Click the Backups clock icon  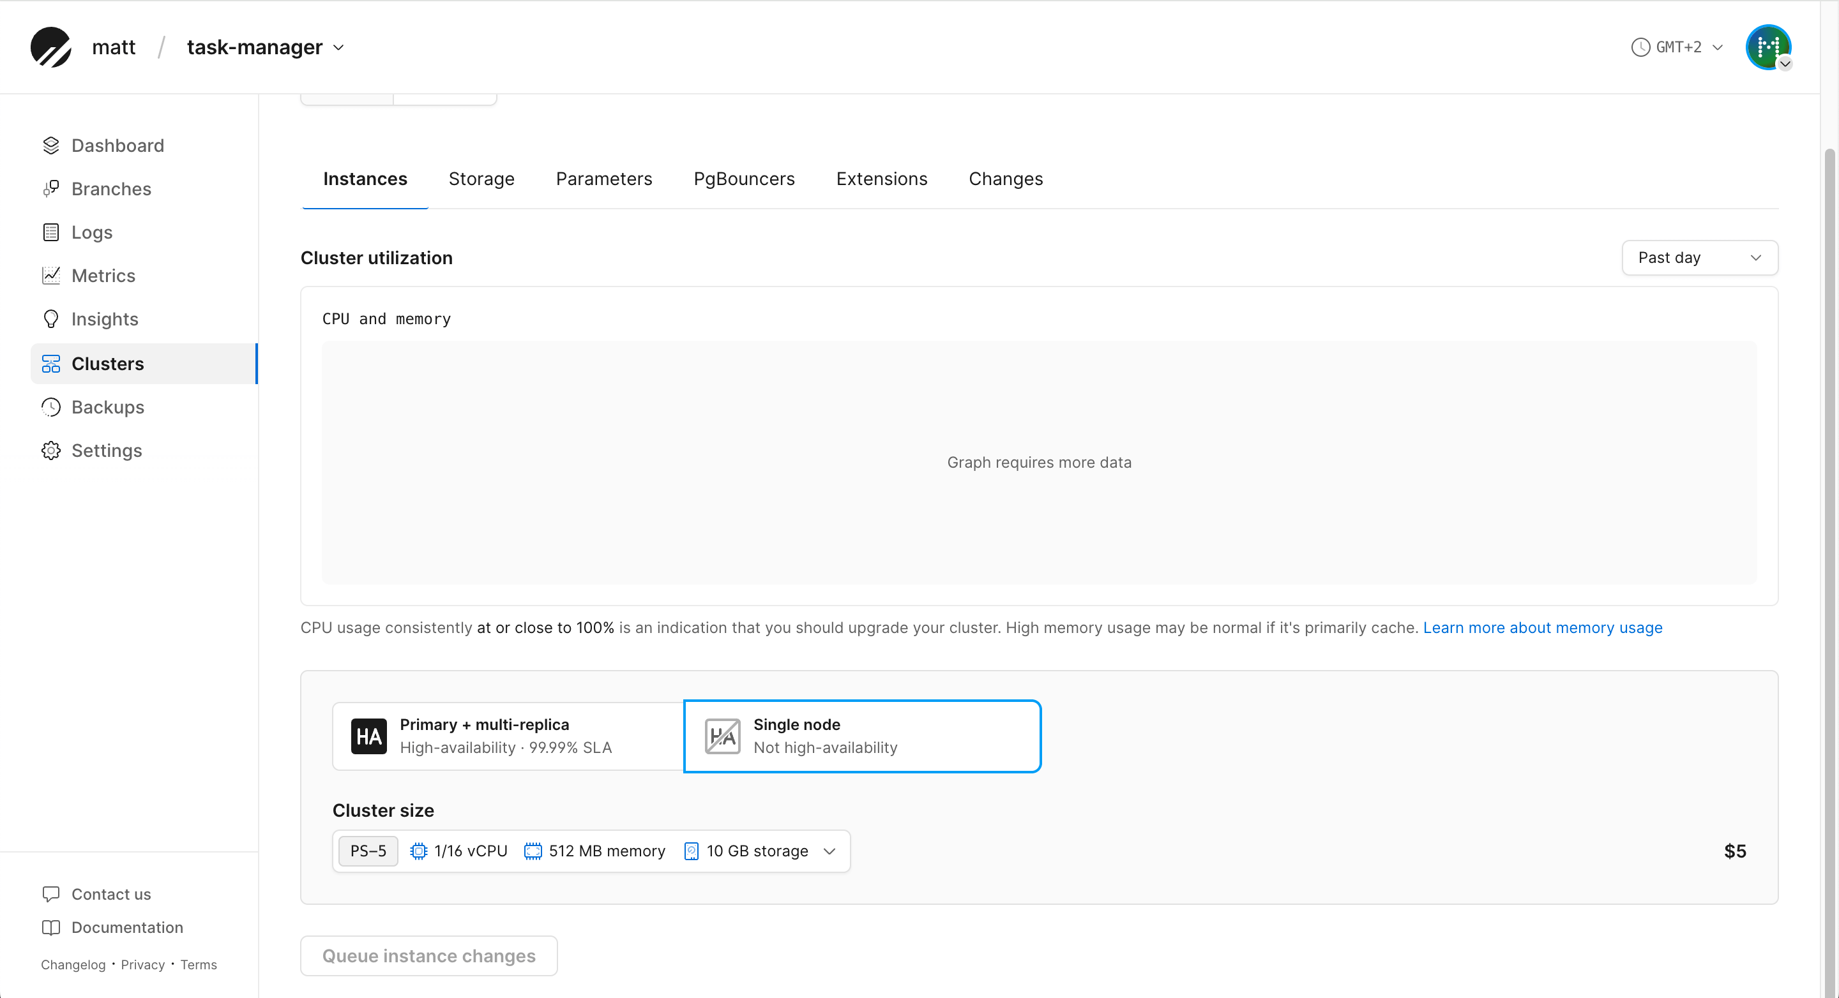coord(50,407)
